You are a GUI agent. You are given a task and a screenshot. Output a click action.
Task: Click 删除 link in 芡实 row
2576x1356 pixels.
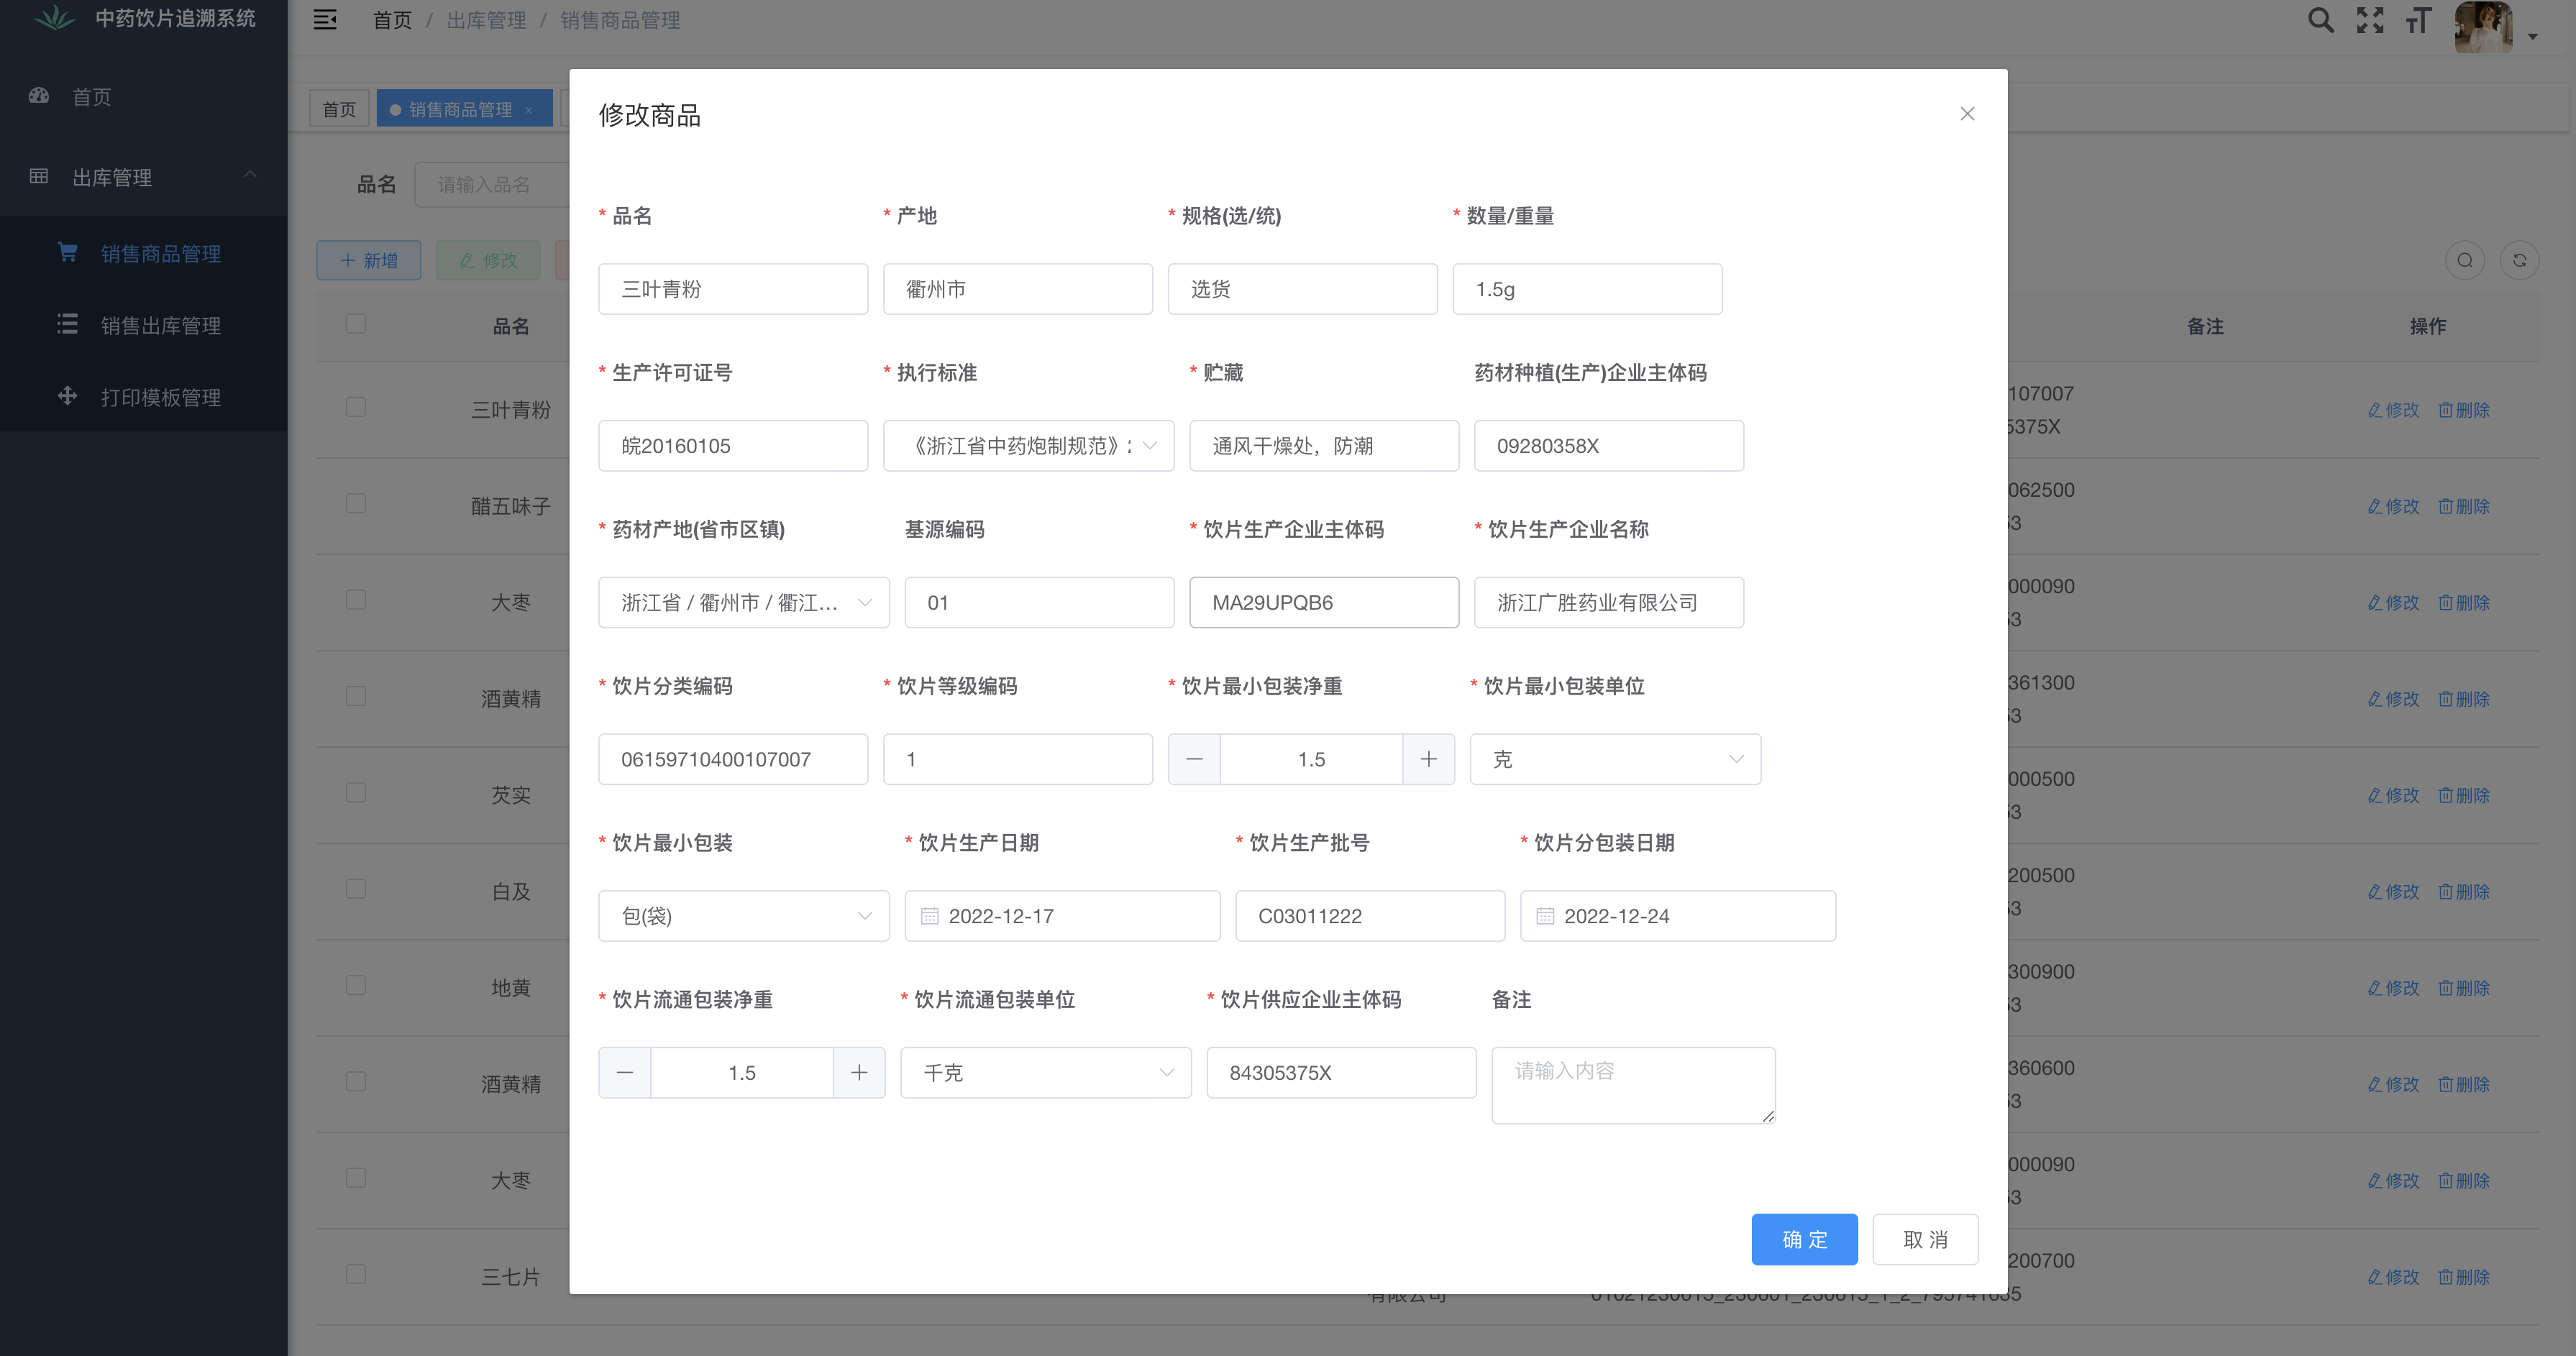pos(2464,795)
